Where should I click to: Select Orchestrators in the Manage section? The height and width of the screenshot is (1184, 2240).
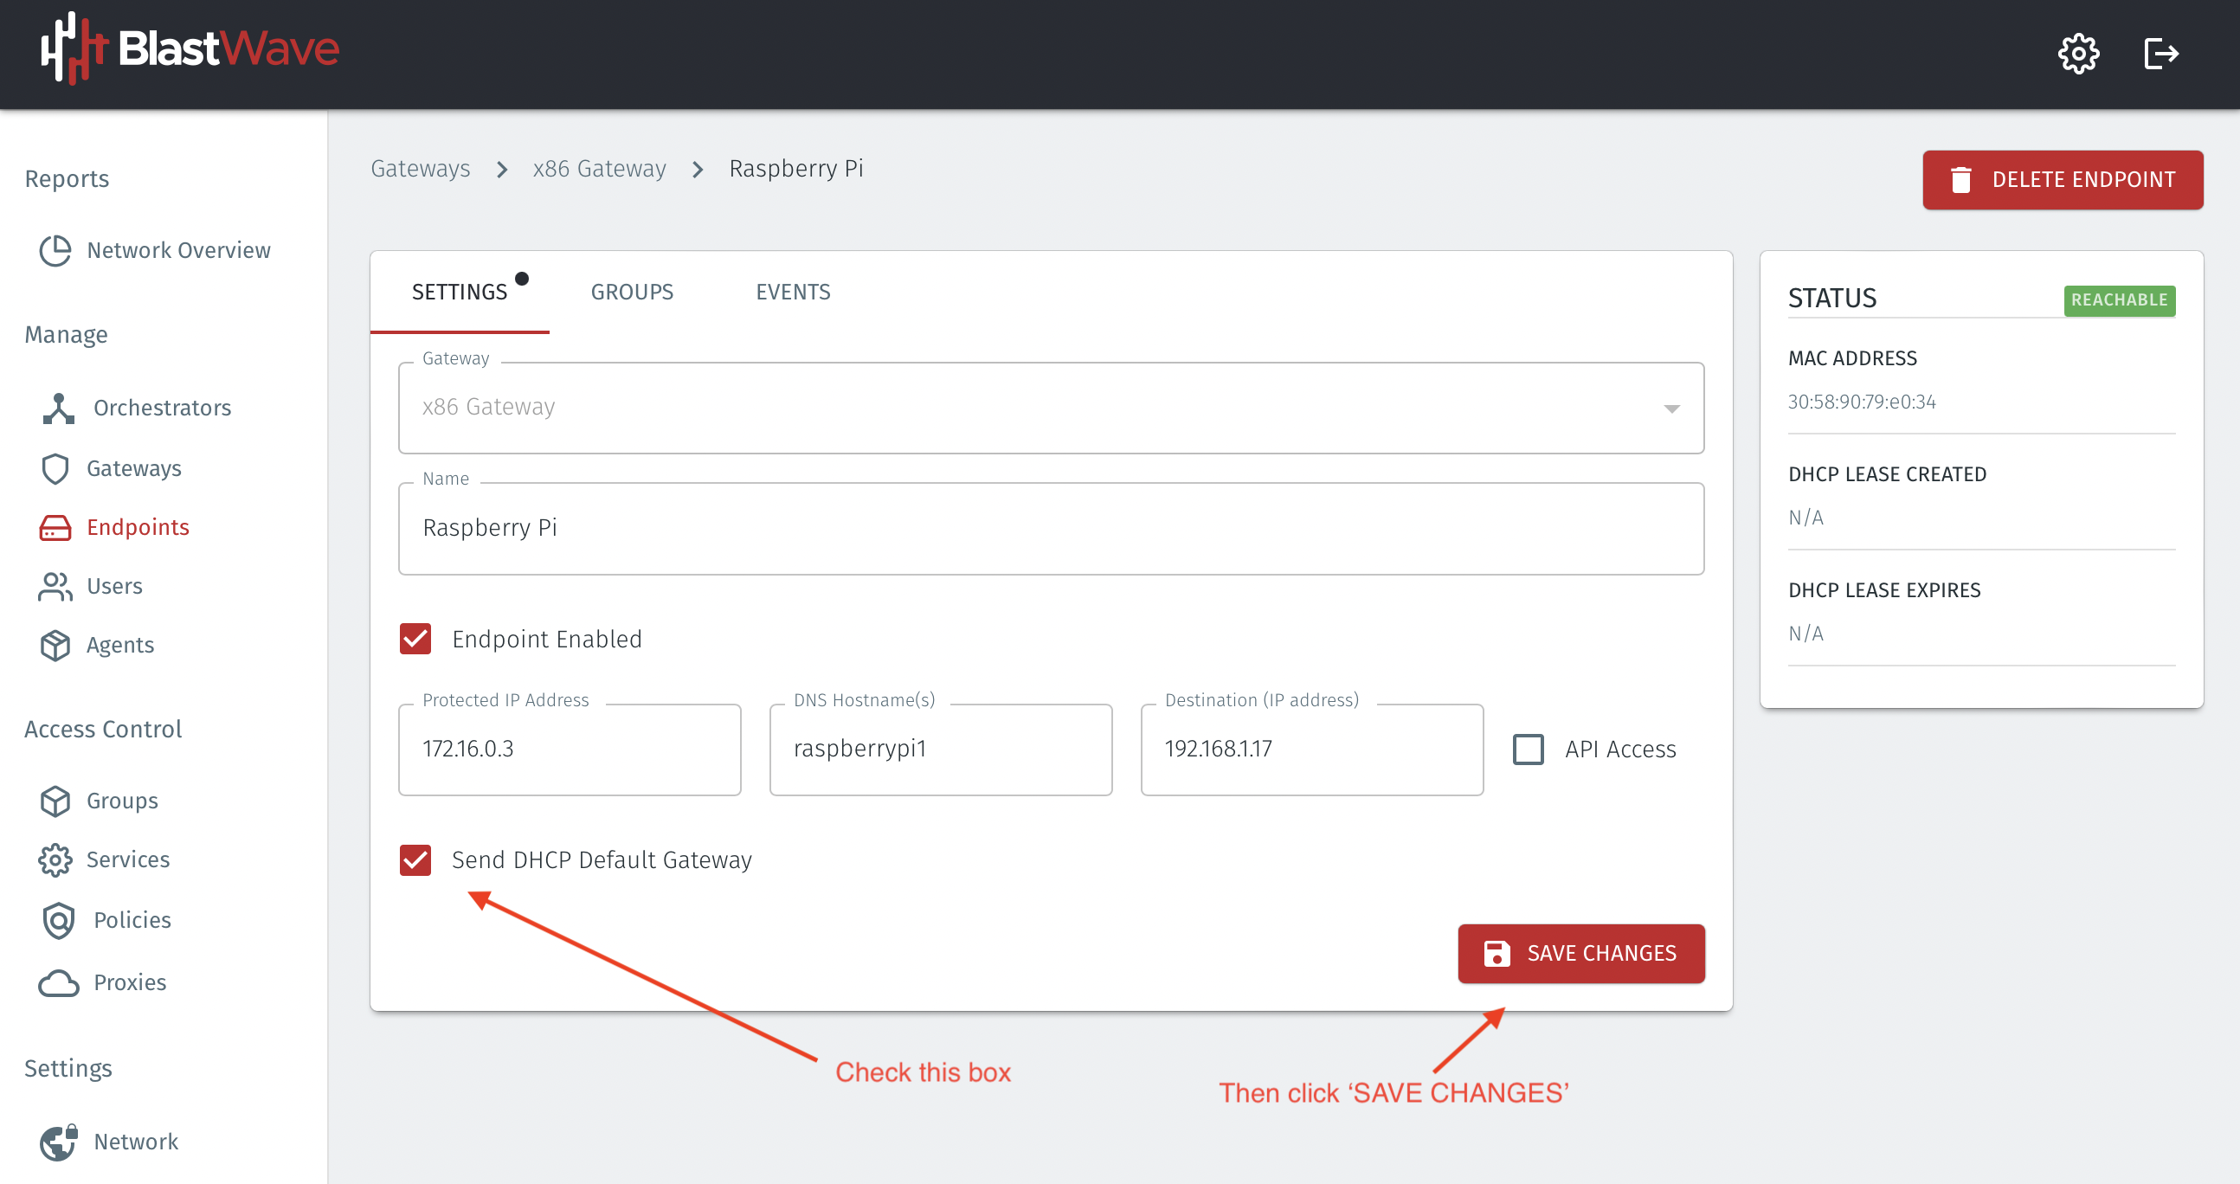click(163, 407)
